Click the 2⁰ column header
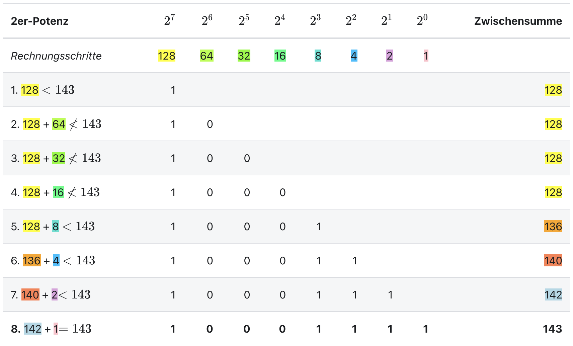Screen dimensions: 573x346 (x=422, y=21)
